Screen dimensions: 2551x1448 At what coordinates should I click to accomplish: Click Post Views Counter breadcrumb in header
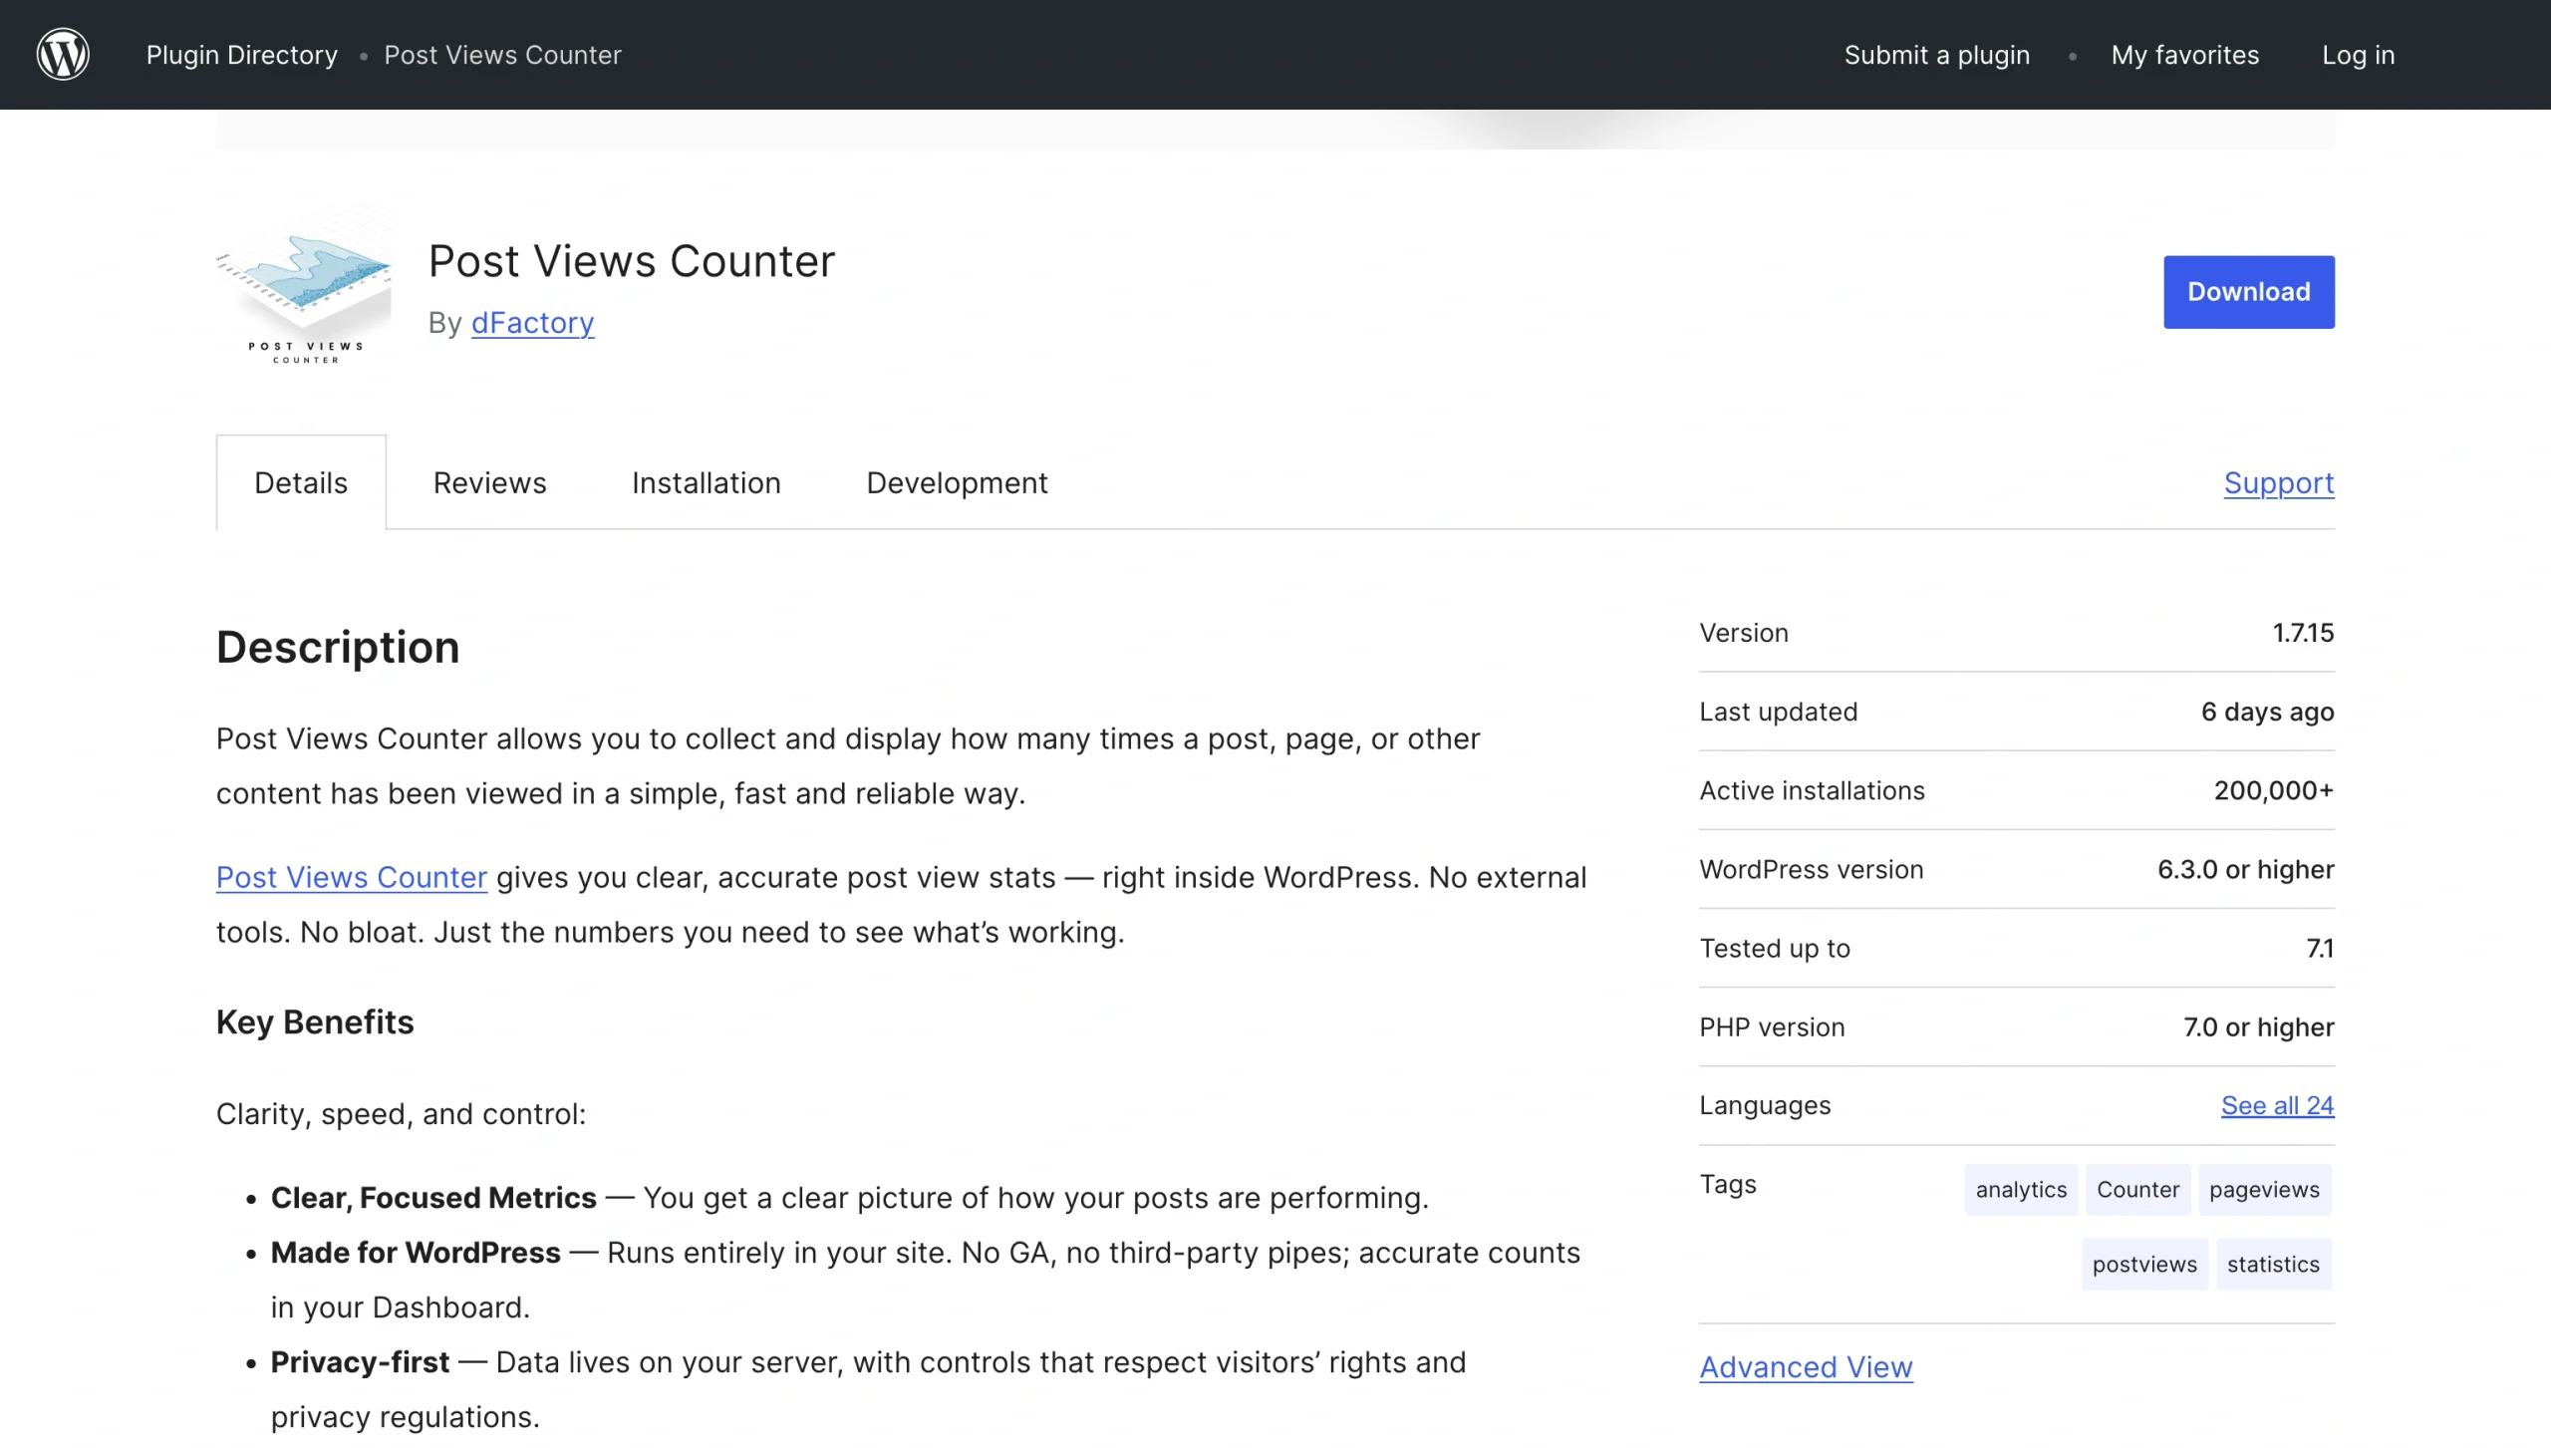click(502, 55)
